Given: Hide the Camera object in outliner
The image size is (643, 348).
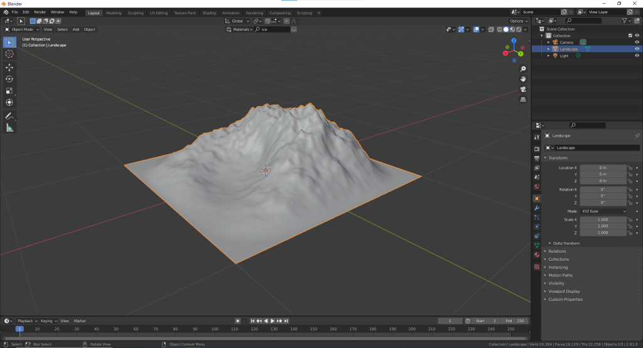Looking at the screenshot, I should [637, 42].
